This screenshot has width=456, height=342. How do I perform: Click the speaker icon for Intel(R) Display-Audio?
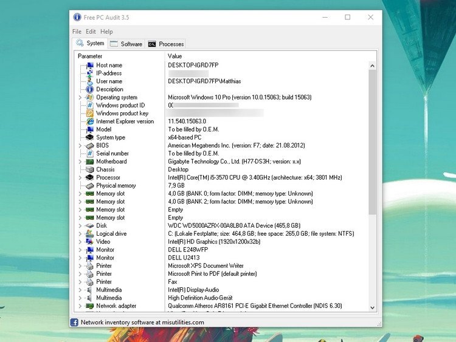point(90,290)
